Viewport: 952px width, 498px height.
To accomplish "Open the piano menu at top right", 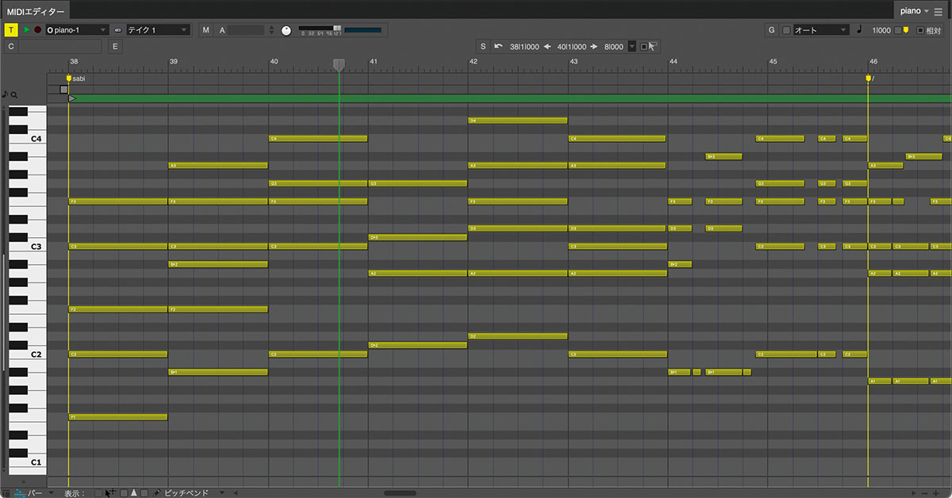I will tap(915, 11).
